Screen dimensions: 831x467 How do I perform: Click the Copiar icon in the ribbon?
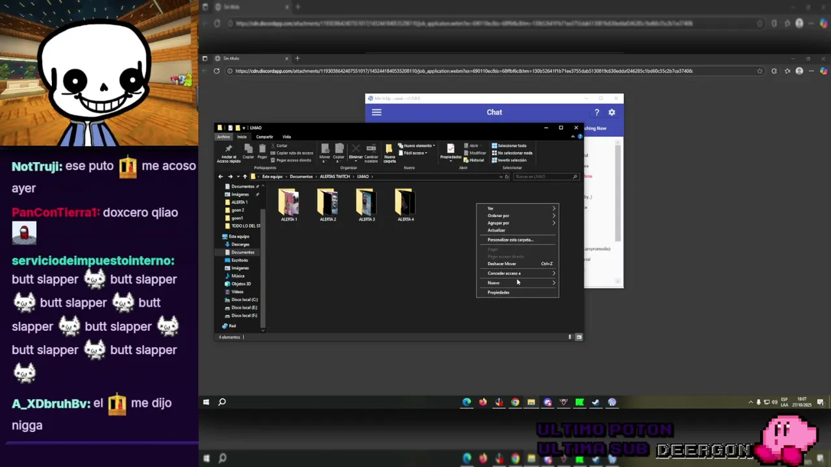[x=249, y=149]
